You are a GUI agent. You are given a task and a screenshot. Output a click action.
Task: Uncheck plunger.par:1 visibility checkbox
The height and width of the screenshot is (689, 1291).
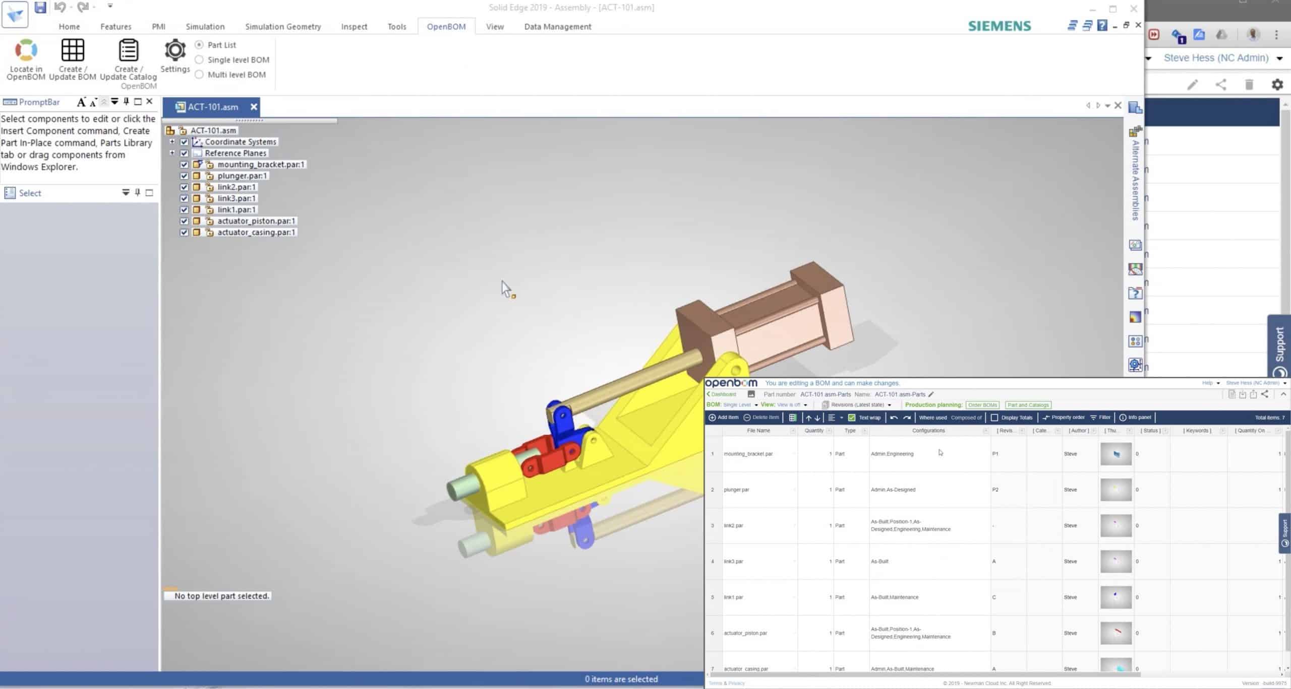(184, 176)
